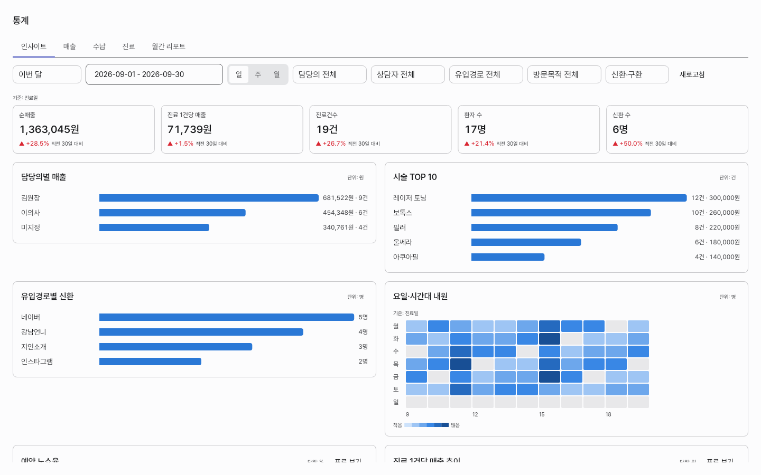The width and height of the screenshot is (761, 475).
Task: Click the 신환 수 6명 card
Action: point(677,129)
